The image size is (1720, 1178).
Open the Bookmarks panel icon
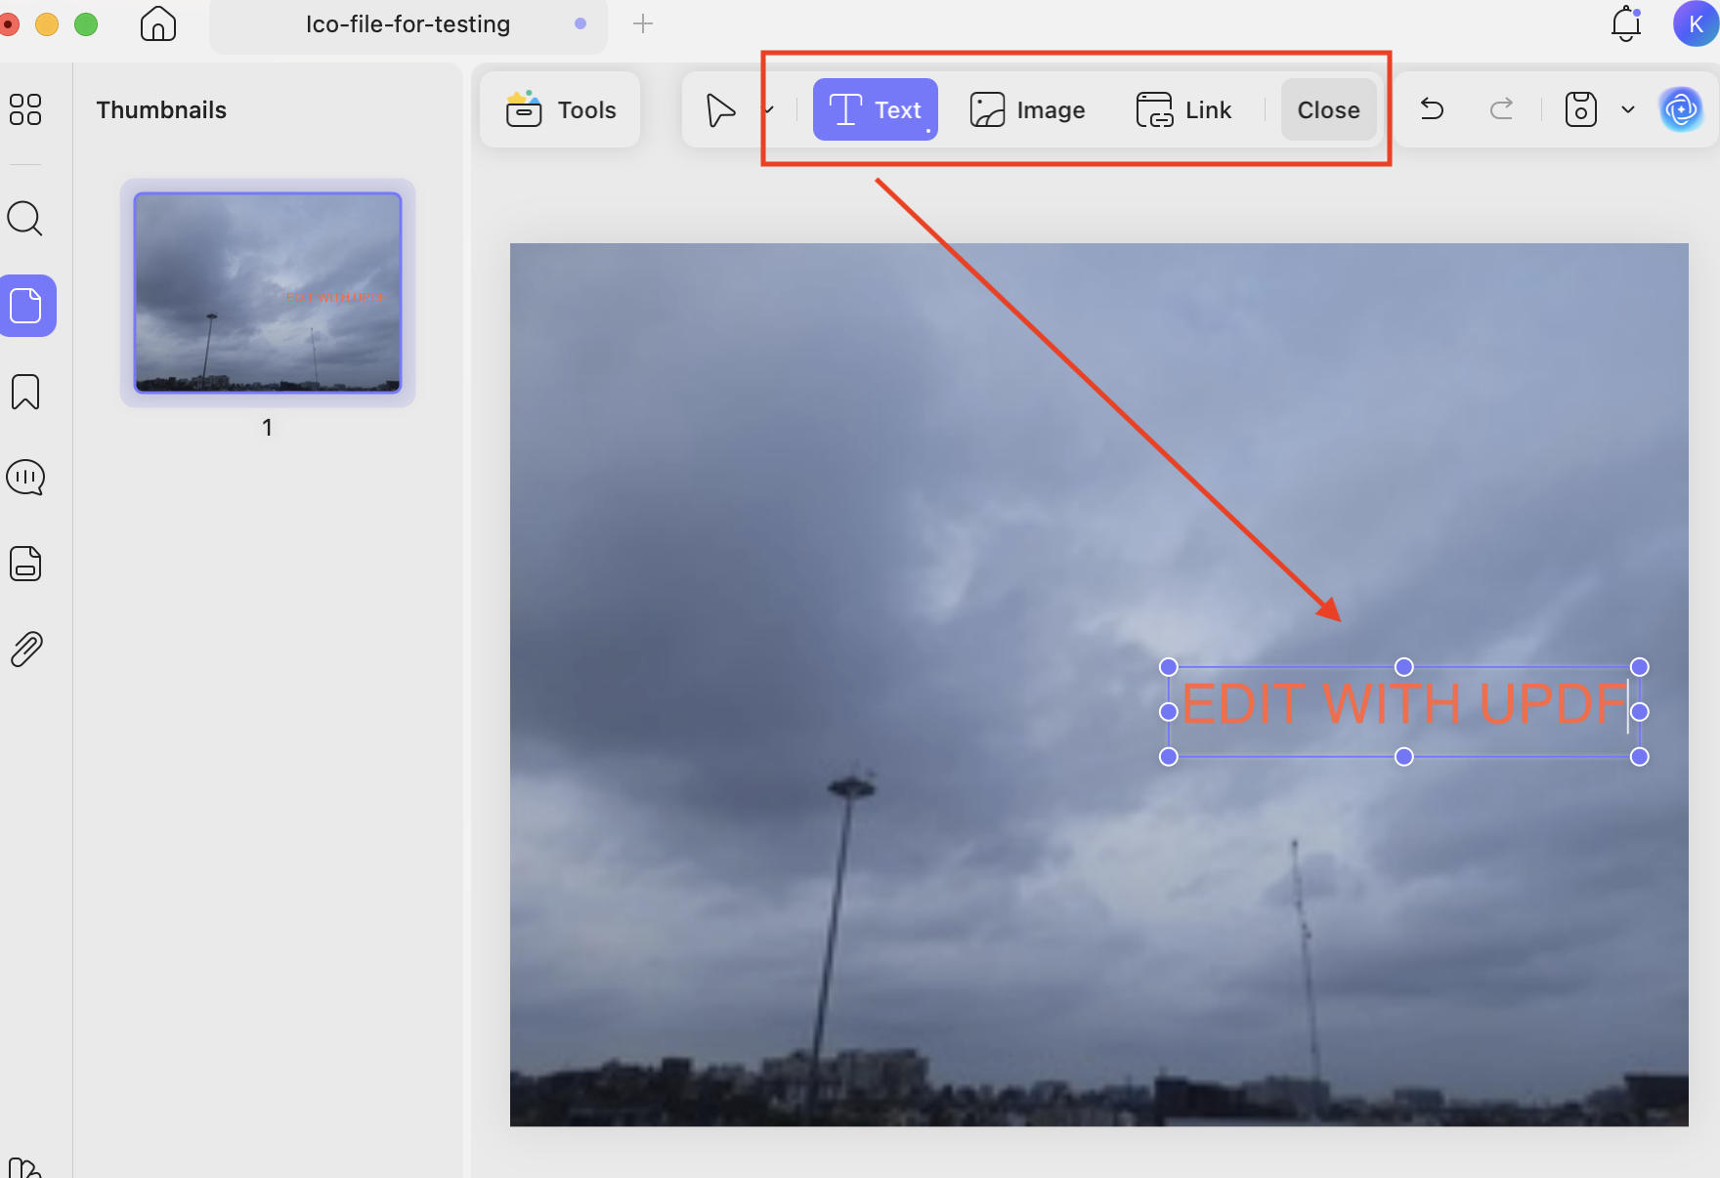[25, 392]
